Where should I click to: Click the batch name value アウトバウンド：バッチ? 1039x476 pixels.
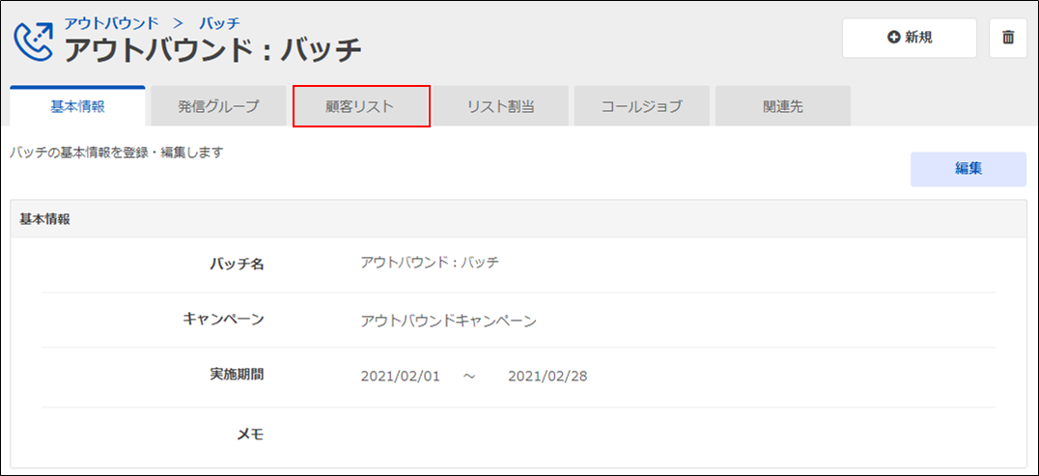pyautogui.click(x=429, y=263)
